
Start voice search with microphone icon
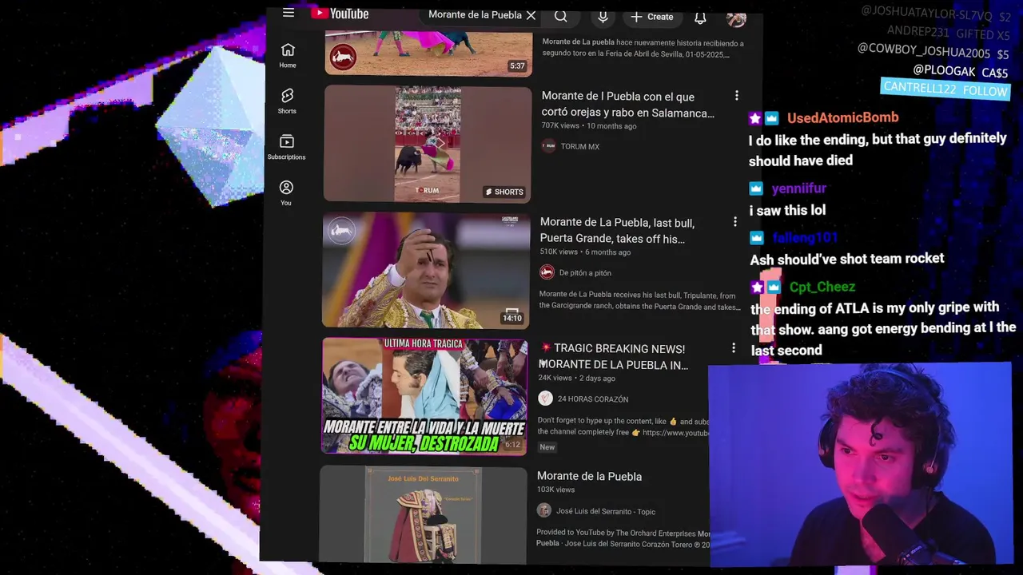[603, 17]
